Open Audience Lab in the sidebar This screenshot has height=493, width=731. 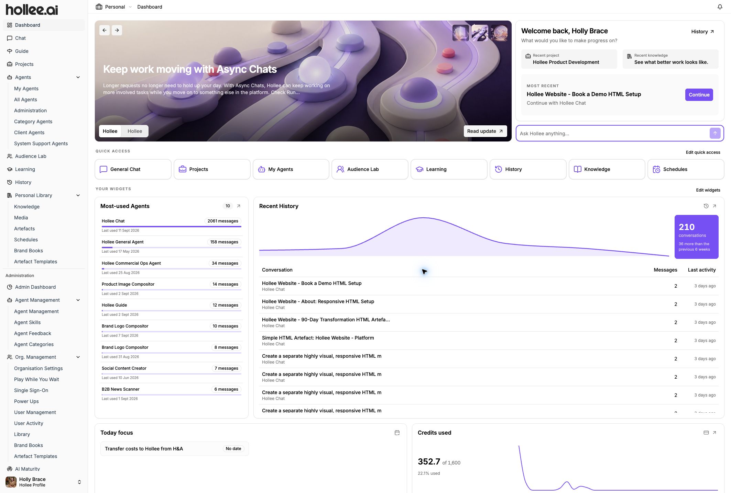point(44,156)
